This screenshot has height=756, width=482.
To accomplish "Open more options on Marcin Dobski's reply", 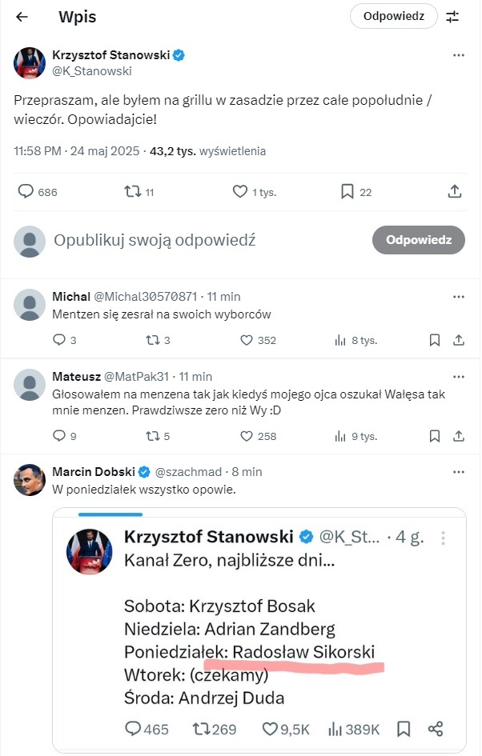I will click(459, 471).
